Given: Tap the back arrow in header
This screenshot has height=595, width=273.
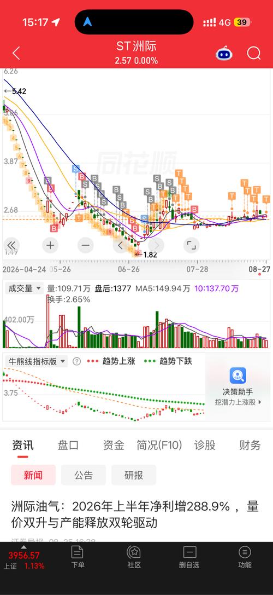Looking at the screenshot, I should 16,54.
